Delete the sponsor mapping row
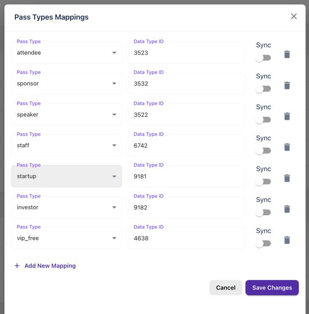This screenshot has width=309, height=314. (287, 85)
